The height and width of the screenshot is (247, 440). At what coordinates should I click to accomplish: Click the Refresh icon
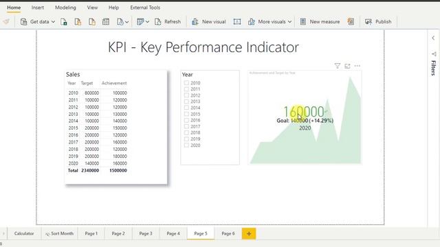(x=158, y=21)
